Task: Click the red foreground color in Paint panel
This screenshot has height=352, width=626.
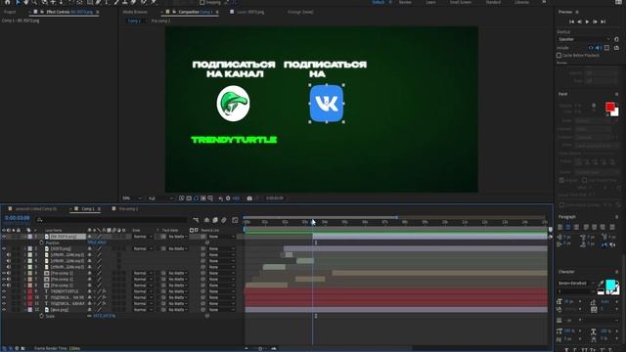Action: pyautogui.click(x=609, y=107)
